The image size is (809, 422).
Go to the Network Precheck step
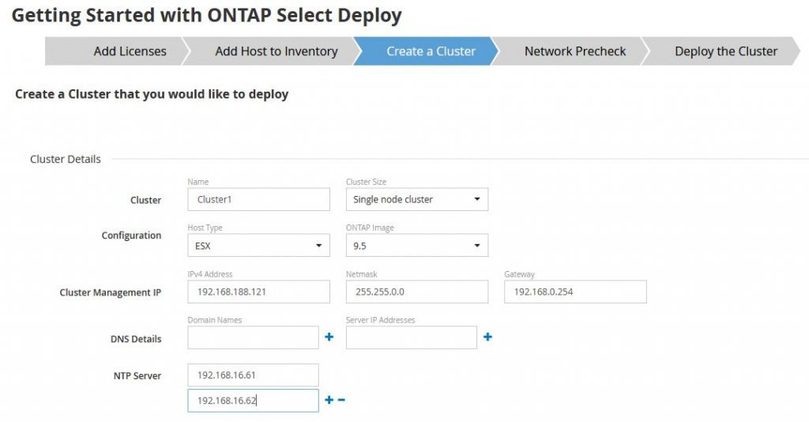tap(572, 51)
